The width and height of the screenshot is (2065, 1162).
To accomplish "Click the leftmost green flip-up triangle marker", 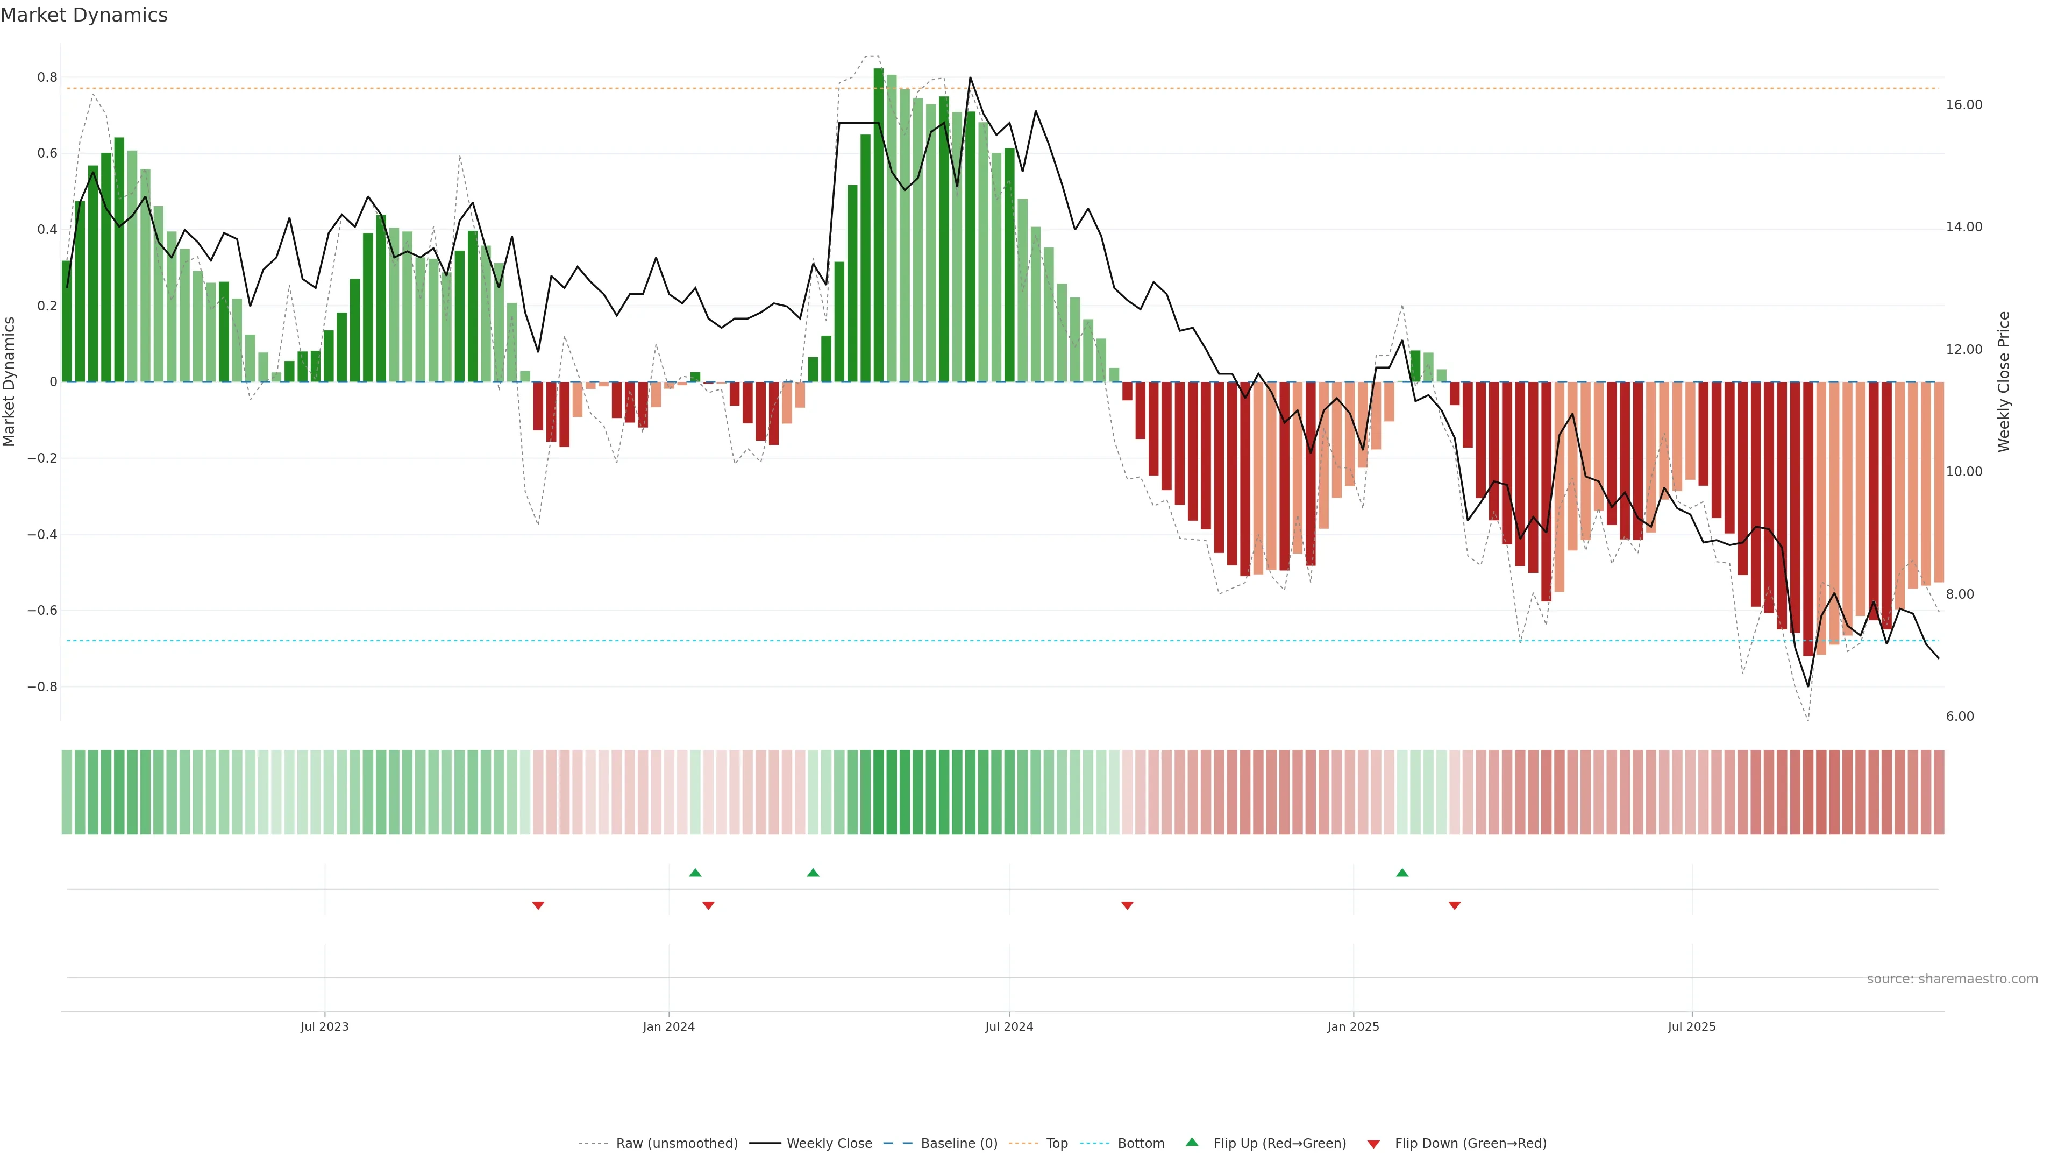I will coord(695,873).
